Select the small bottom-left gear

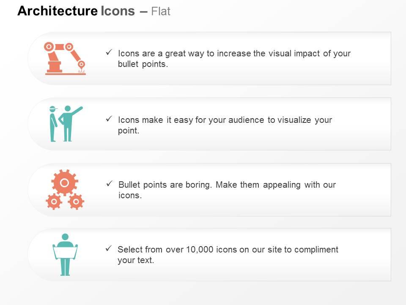[54, 202]
